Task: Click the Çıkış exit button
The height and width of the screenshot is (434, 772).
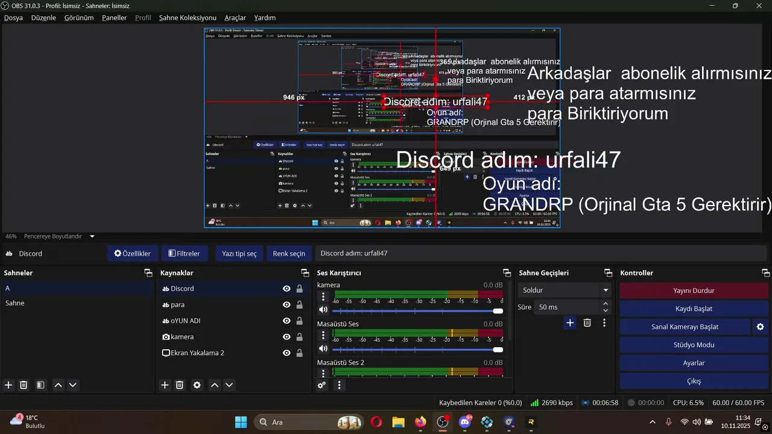Action: [694, 381]
